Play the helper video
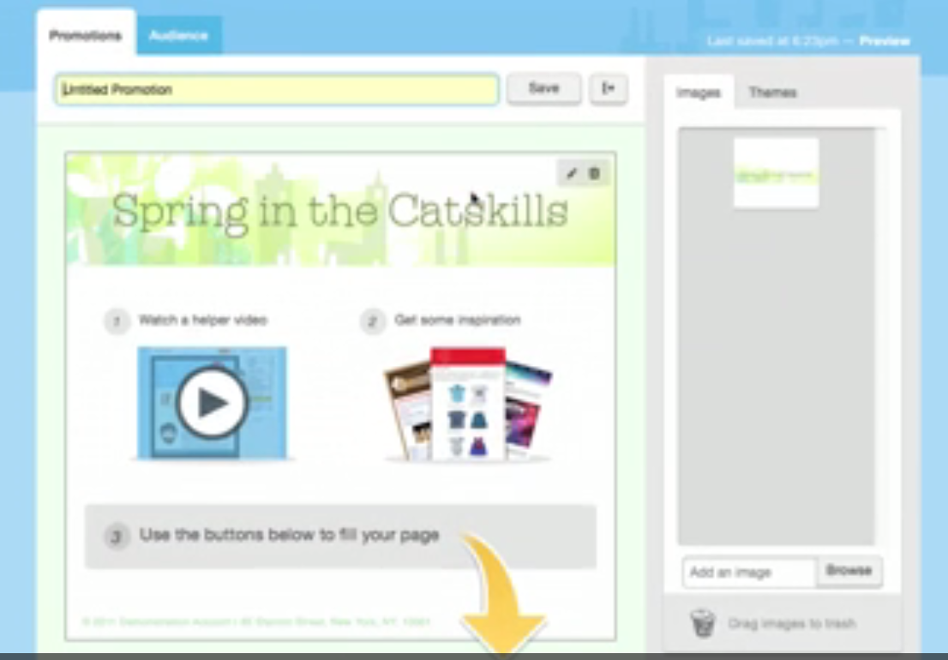This screenshot has width=948, height=660. 212,402
